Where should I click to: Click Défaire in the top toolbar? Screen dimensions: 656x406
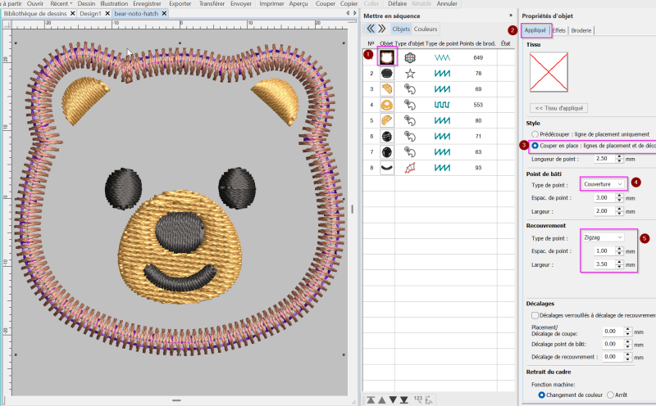397,3
